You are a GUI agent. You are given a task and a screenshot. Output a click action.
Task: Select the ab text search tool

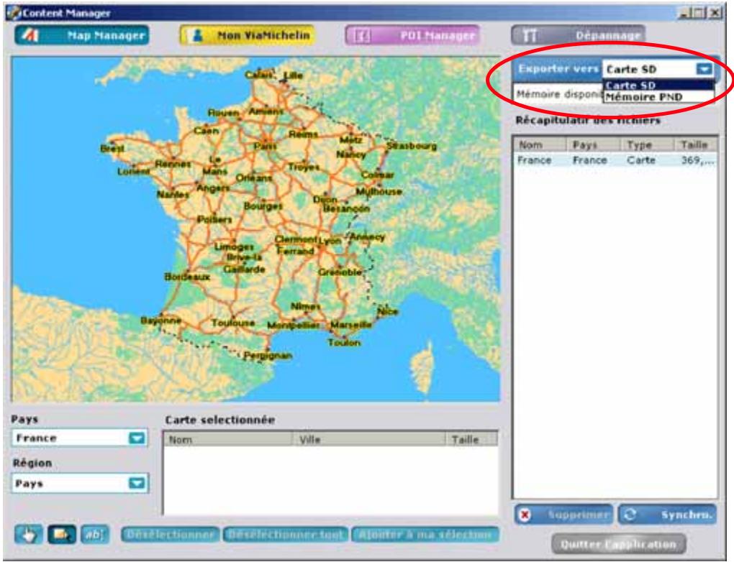[x=95, y=534]
